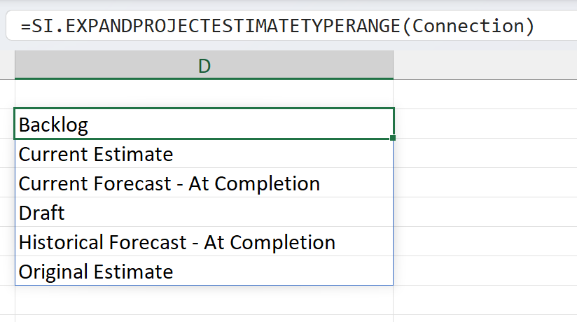577x322 pixels.
Task: Select the Backlog cell
Action: 204,125
